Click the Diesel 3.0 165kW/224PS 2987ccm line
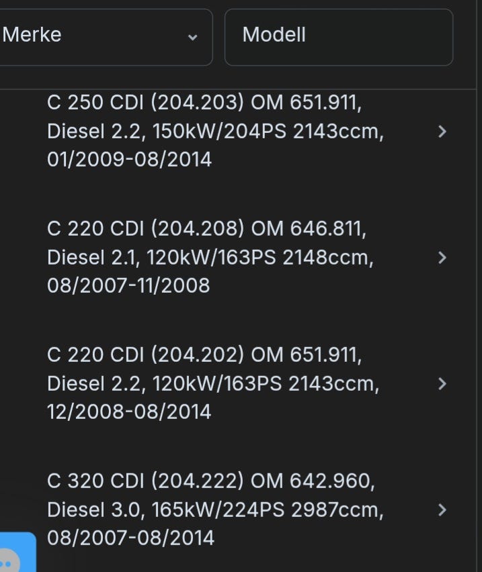Screen dimensions: 482x572 pos(215,510)
